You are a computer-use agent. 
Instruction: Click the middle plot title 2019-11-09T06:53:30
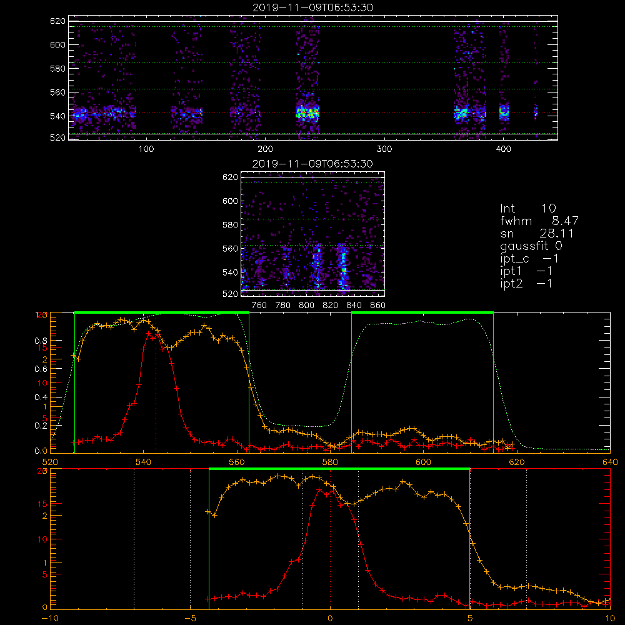pos(312,164)
